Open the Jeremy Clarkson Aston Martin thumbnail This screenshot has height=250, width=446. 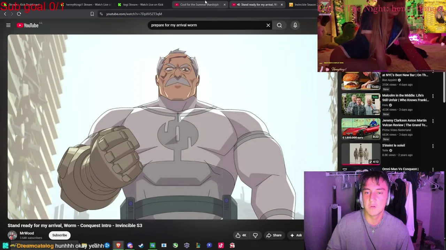[361, 129]
